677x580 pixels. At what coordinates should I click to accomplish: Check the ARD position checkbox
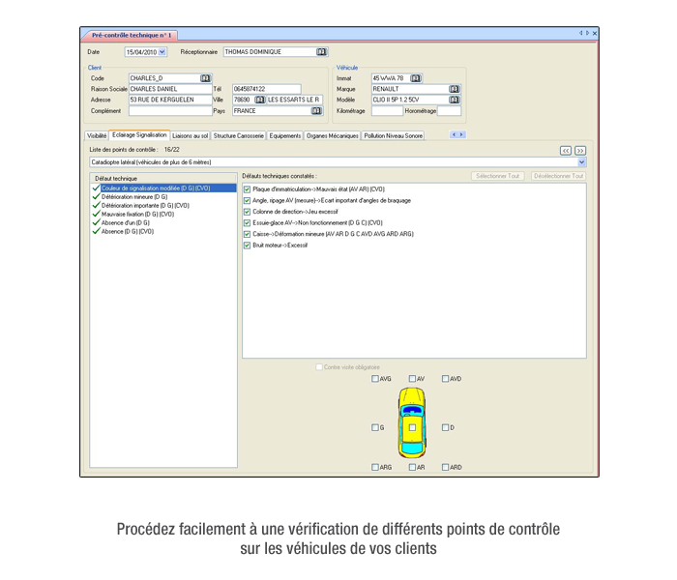coord(446,467)
